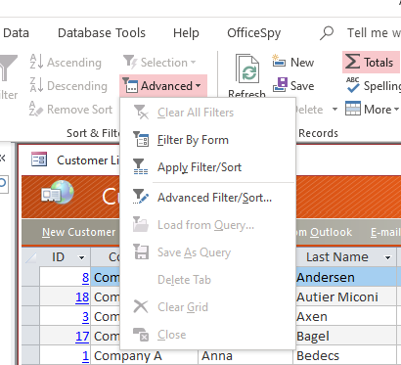The width and height of the screenshot is (401, 365).
Task: Select the Bedecs last name cell
Action: [345, 355]
